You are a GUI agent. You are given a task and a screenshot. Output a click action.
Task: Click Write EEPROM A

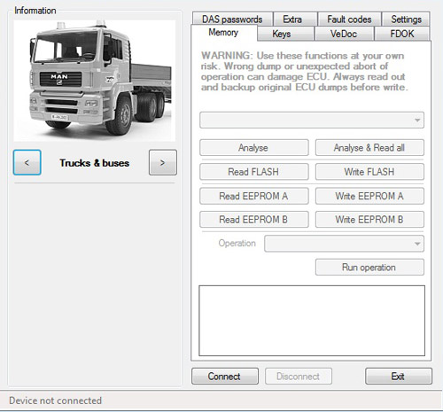(369, 196)
